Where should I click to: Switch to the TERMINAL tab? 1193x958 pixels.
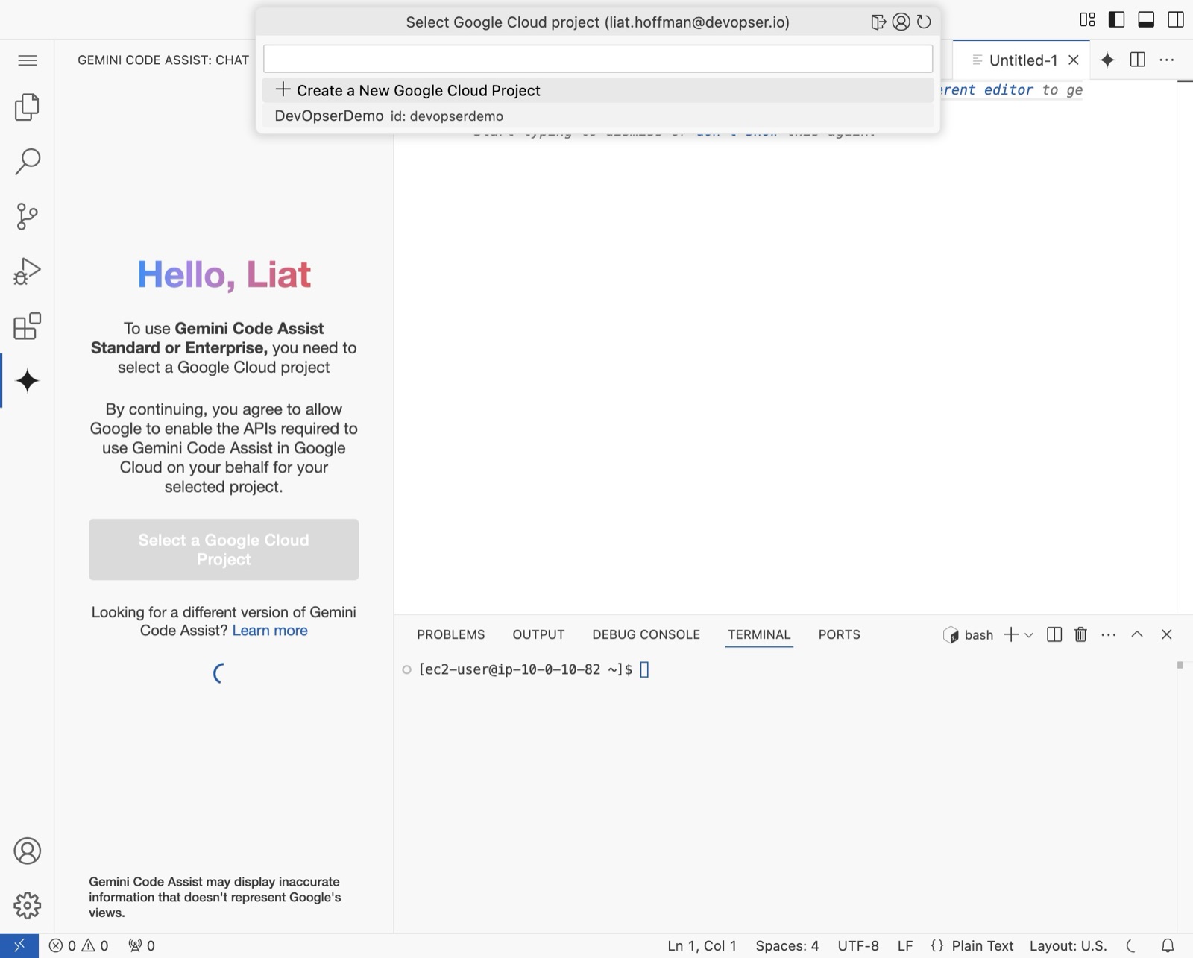[759, 634]
